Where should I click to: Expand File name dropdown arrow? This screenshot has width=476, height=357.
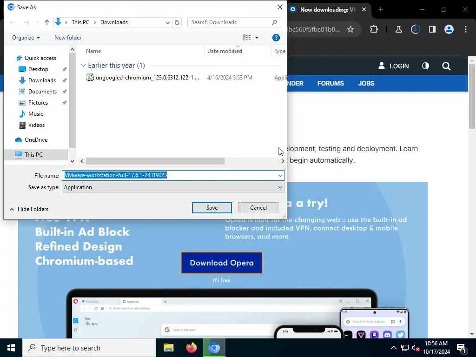point(280,175)
